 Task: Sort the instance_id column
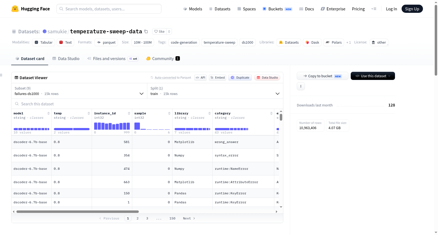(x=129, y=113)
